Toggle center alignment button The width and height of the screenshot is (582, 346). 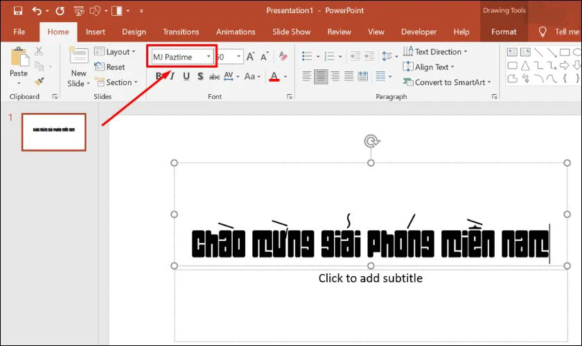click(x=321, y=76)
